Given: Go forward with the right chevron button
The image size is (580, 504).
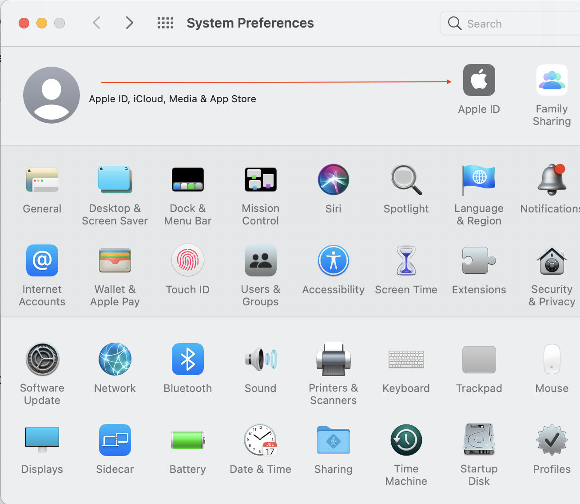Looking at the screenshot, I should click(x=129, y=23).
